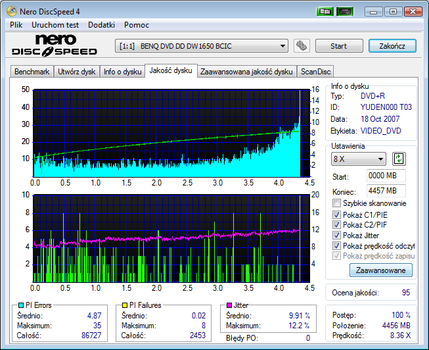Click the Start field showing 0000 MB
Screen dimensions: 429x350
pyautogui.click(x=386, y=176)
